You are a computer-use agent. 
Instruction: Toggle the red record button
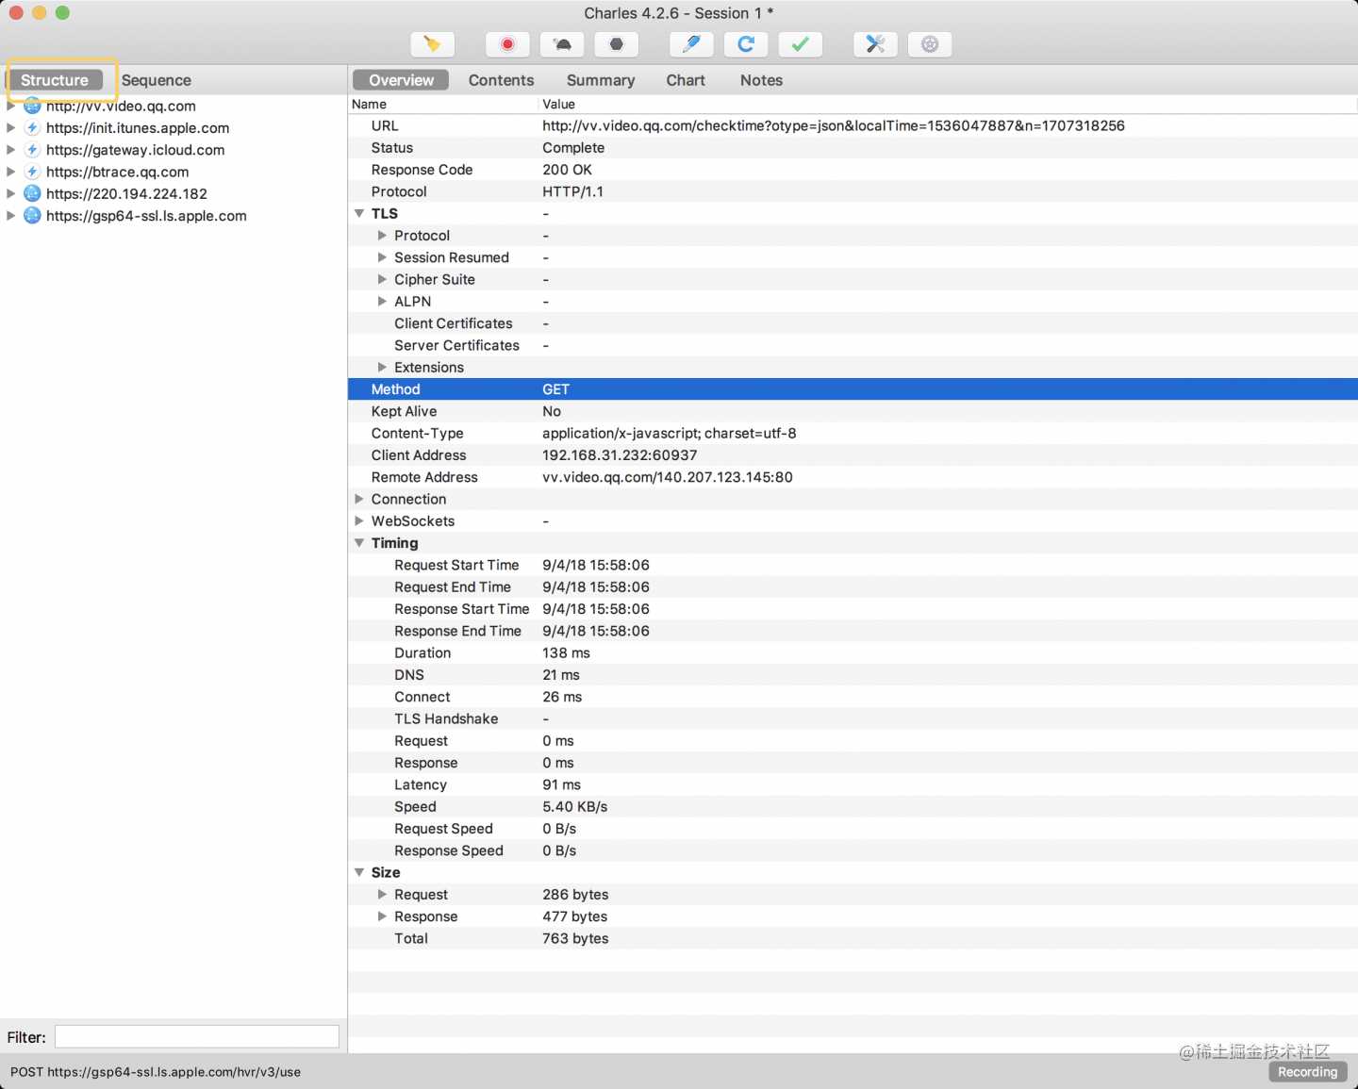(x=507, y=44)
